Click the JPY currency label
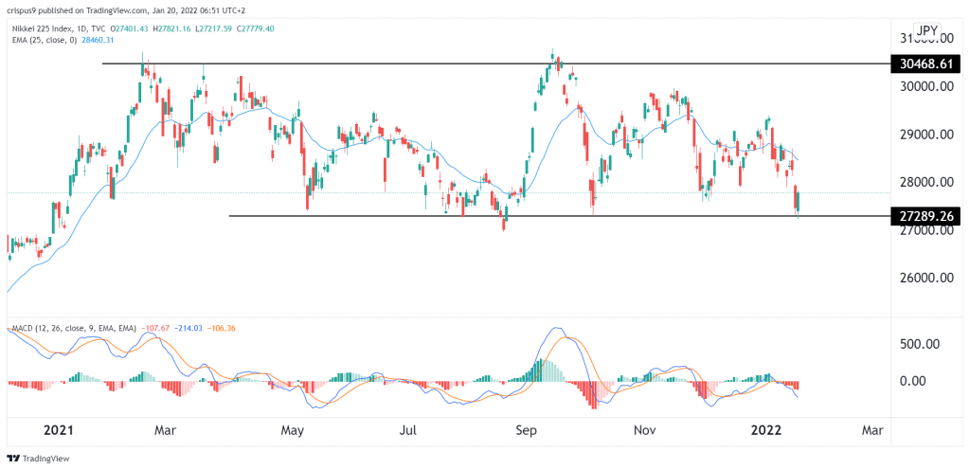 [x=927, y=30]
